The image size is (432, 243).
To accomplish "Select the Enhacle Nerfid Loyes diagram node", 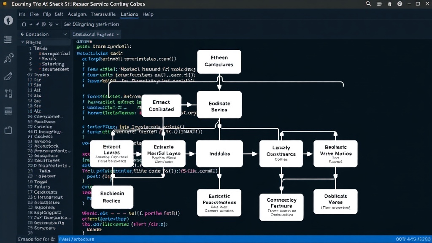I will (x=164, y=154).
